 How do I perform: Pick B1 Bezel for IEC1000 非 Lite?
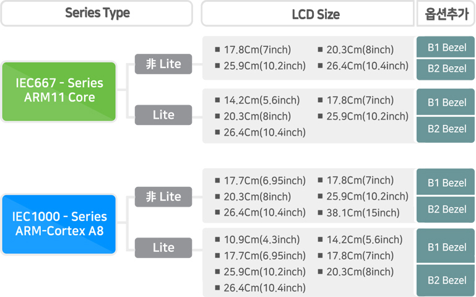click(x=446, y=182)
